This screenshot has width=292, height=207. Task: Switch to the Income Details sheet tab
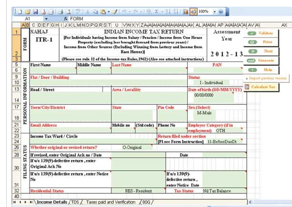pyautogui.click(x=52, y=202)
